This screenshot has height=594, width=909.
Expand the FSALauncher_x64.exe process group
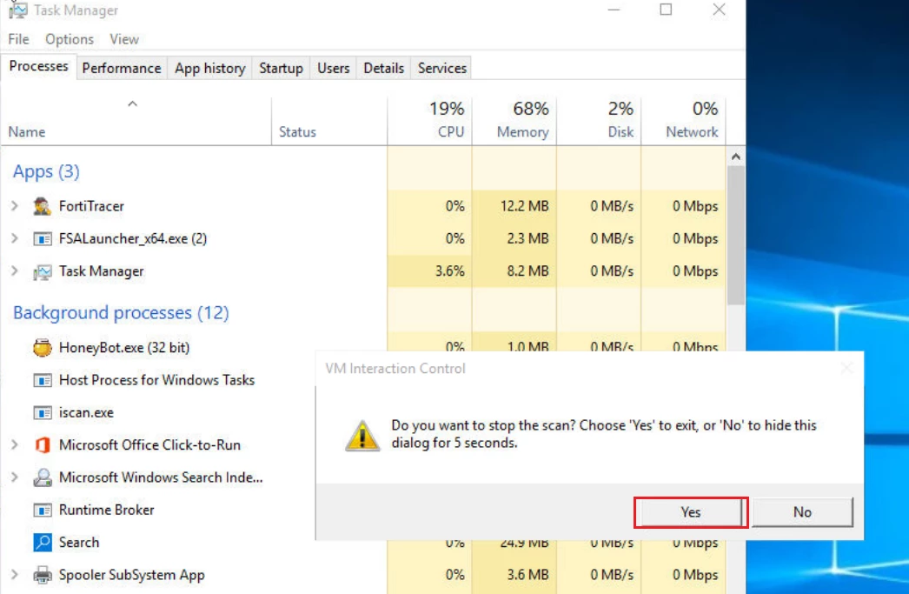pyautogui.click(x=15, y=238)
